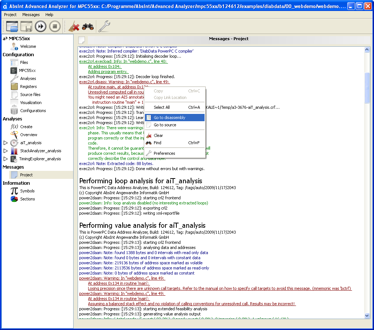Image resolution: width=374 pixels, height=330 pixels.
Task: Choose Find in context menu
Action: click(x=175, y=143)
